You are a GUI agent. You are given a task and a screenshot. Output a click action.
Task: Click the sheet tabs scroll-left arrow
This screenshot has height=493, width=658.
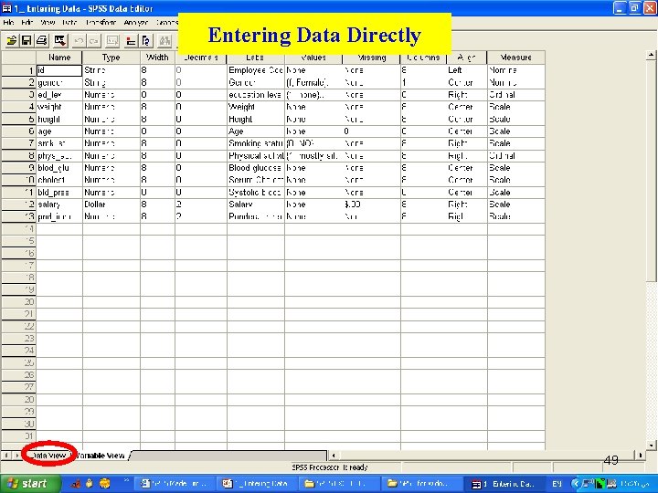(x=6, y=455)
